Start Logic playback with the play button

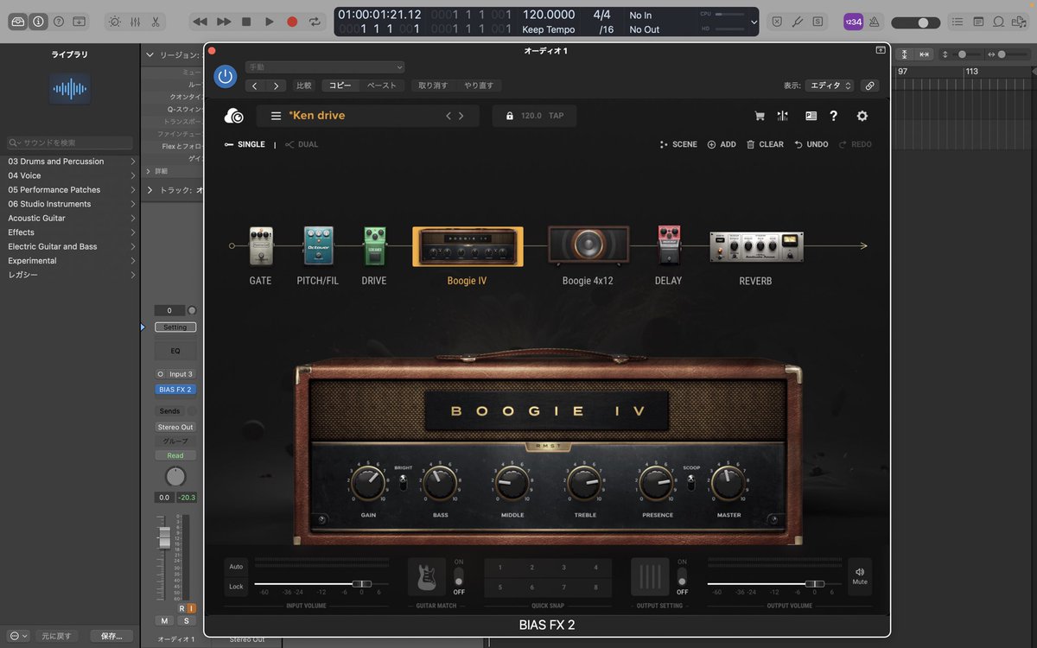click(270, 22)
